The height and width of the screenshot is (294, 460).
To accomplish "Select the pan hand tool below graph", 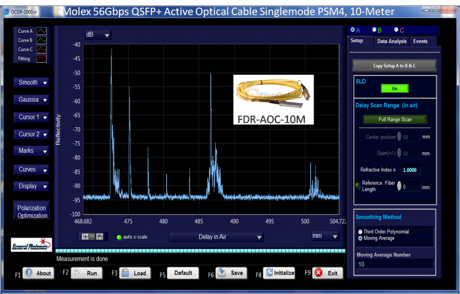I will 99,236.
